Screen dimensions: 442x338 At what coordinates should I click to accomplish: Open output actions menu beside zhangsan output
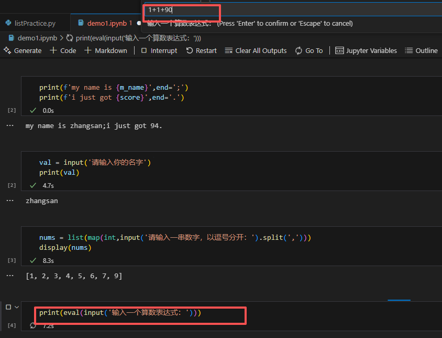tap(10, 200)
